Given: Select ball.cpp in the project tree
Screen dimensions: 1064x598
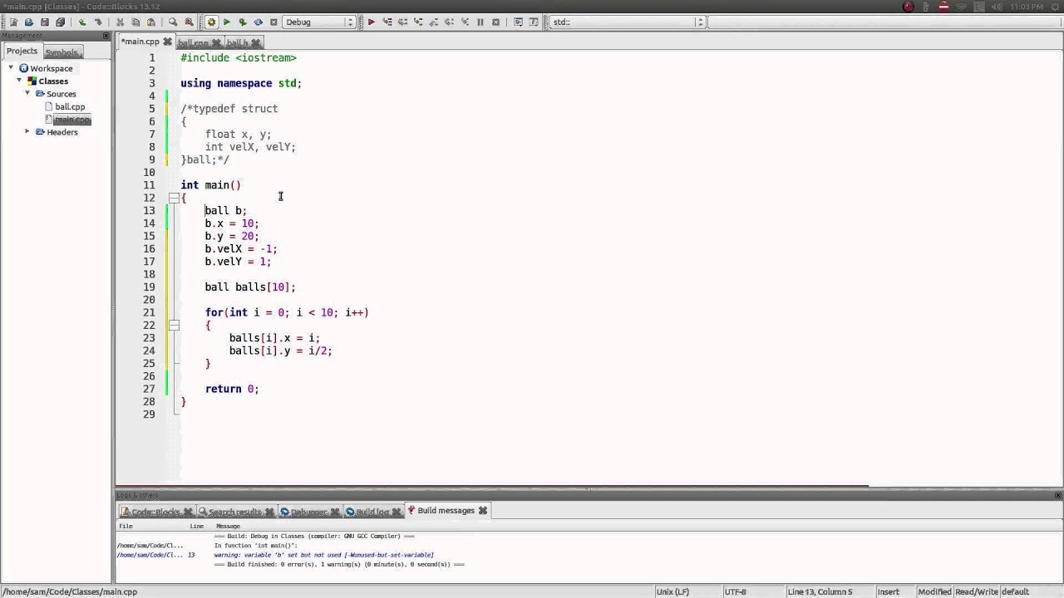Looking at the screenshot, I should coord(70,106).
